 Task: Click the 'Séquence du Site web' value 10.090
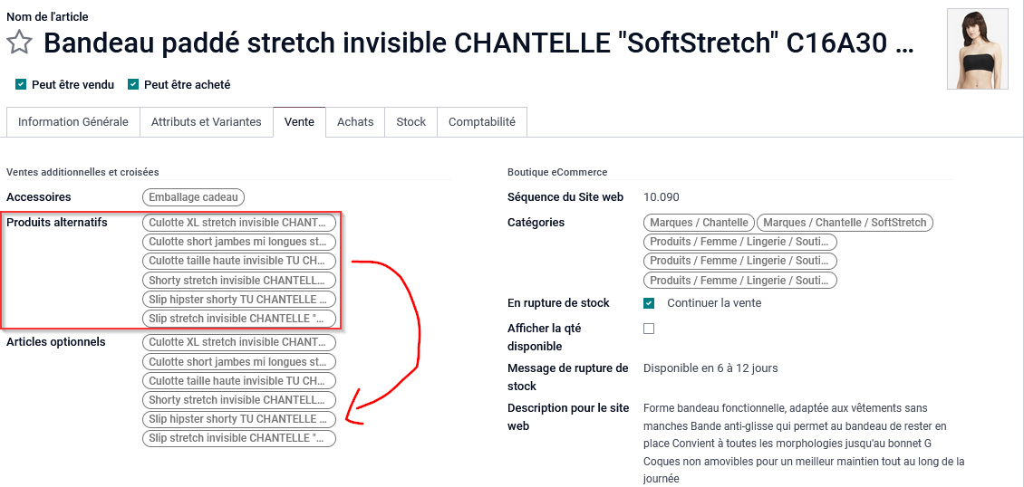pyautogui.click(x=661, y=197)
